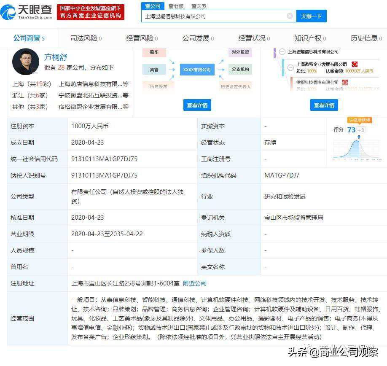Clear the search box with X icon
387x366 pixels.
(x=290, y=16)
